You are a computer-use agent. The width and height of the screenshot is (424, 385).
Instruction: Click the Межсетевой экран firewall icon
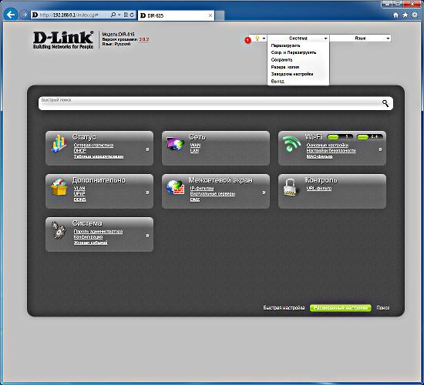coord(175,186)
